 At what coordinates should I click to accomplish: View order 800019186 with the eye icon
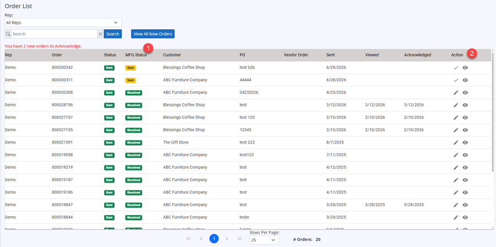465,192
